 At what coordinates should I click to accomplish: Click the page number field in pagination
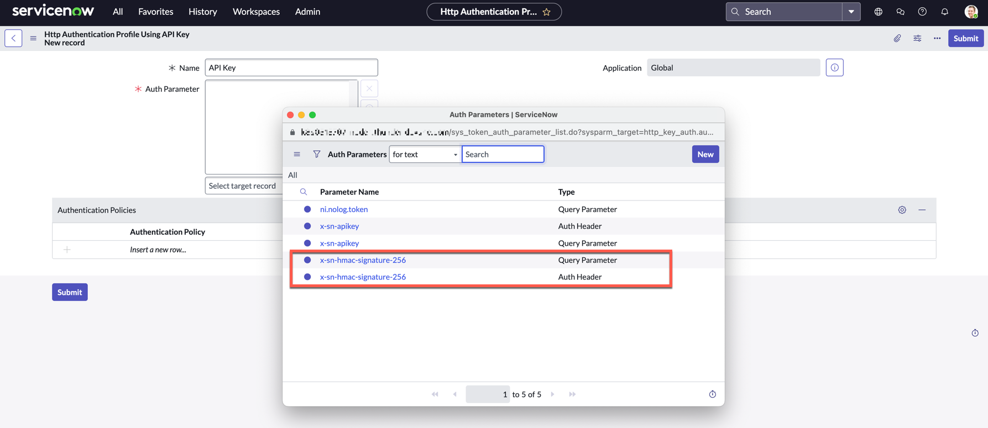pos(488,394)
